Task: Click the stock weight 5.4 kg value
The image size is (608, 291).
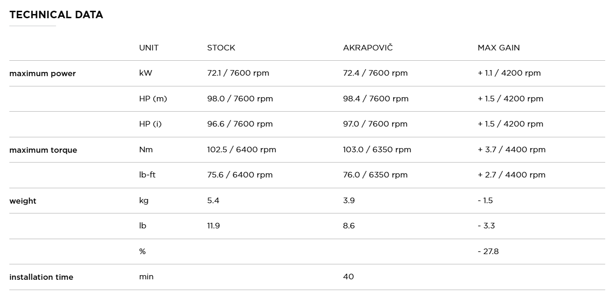Action: pos(213,200)
